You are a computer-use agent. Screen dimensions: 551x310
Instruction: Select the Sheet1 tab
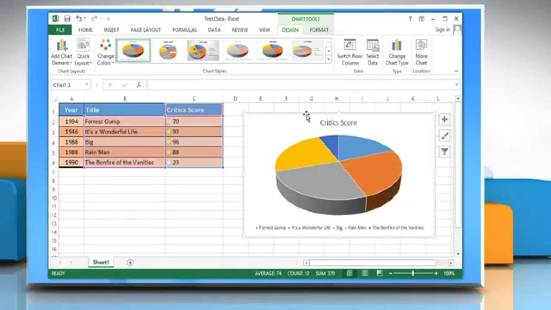[101, 263]
